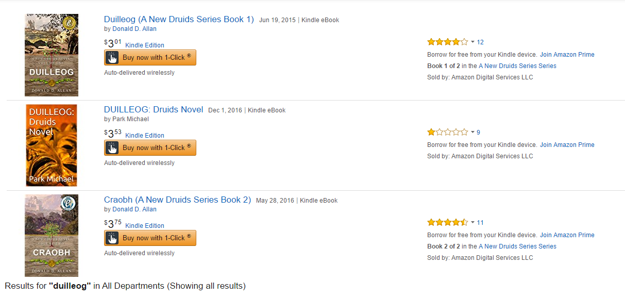The image size is (625, 297).
Task: Open 12 customer reviews for Duilleog
Action: (x=480, y=42)
